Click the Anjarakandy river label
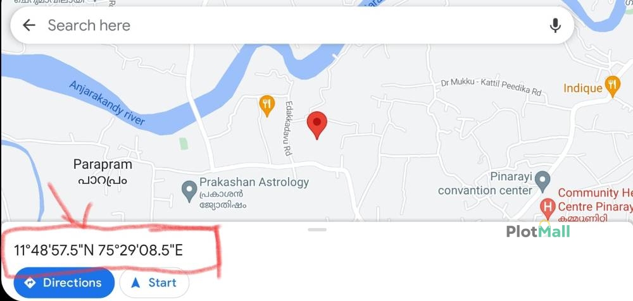Viewport: 633px width, 301px height. (107, 102)
